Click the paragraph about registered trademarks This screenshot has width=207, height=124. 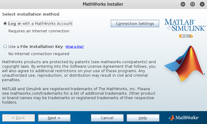pyautogui.click(x=79, y=96)
